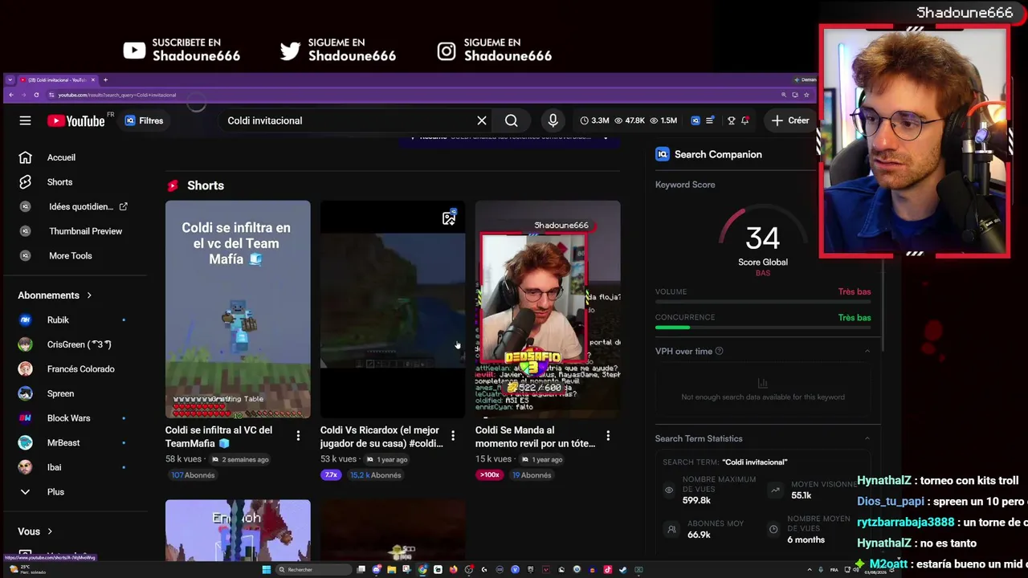1028x578 pixels.
Task: Run the search with the magnifier button
Action: [x=512, y=120]
